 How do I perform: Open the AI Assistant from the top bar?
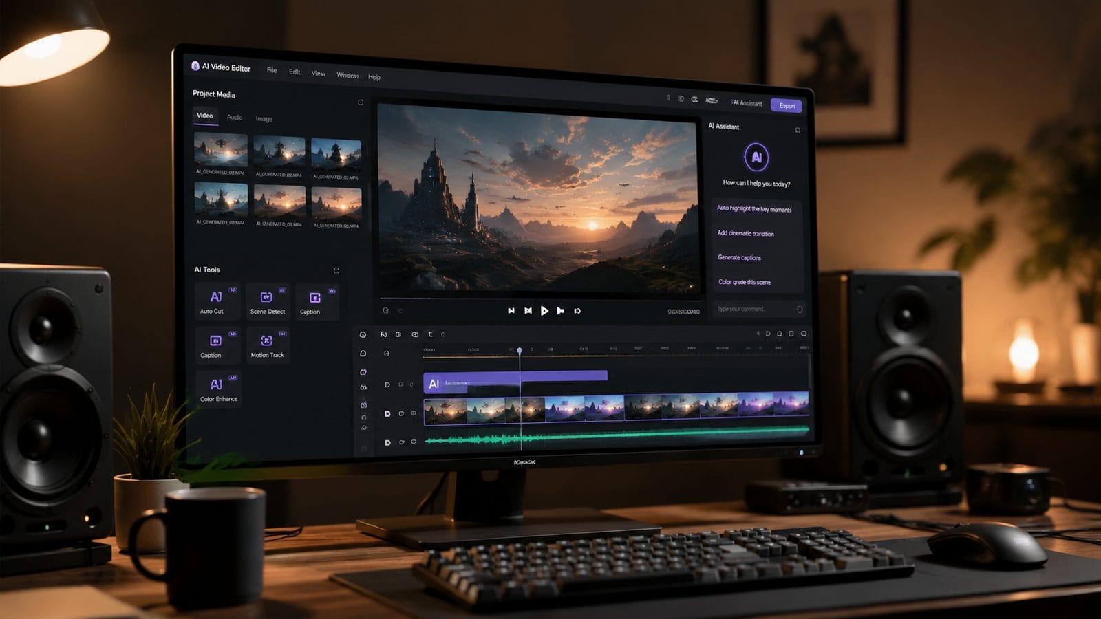[747, 102]
